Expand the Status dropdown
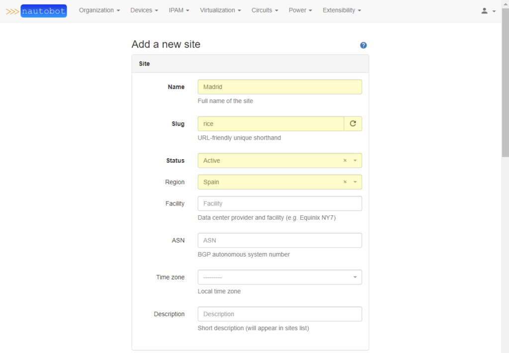The width and height of the screenshot is (509, 353). (x=355, y=161)
